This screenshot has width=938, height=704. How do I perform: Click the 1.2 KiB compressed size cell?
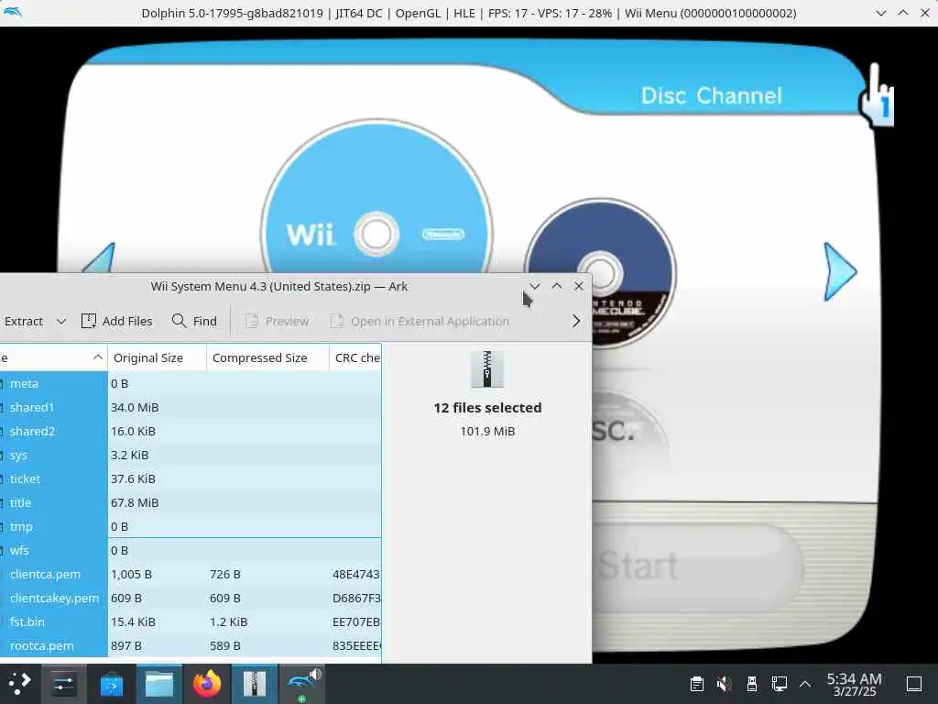click(228, 622)
